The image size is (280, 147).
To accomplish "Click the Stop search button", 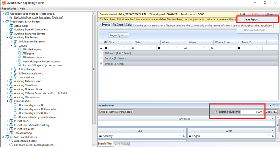I will 255,14.
